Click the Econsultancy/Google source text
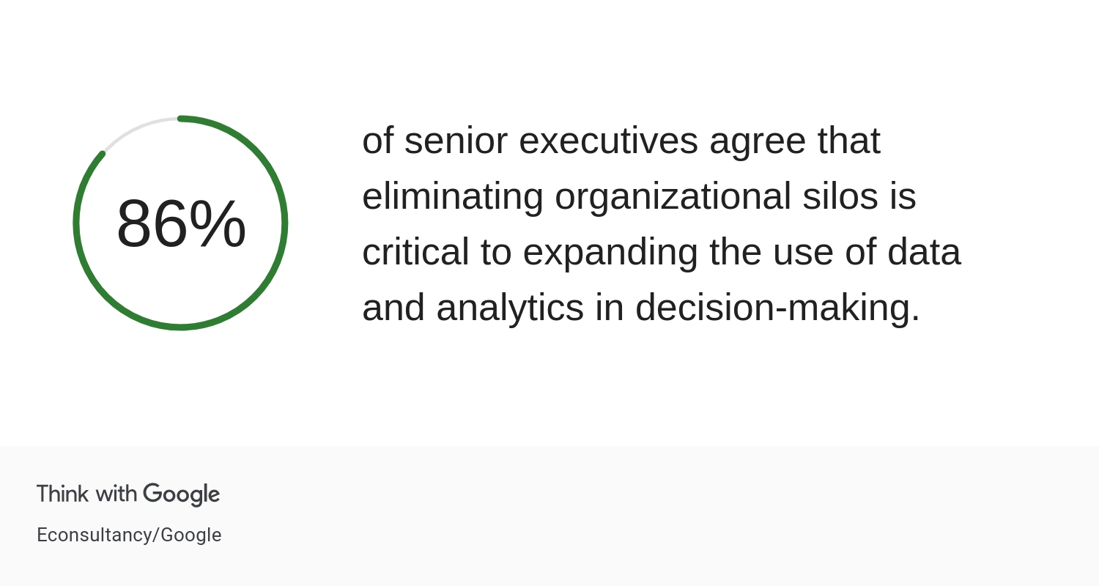The image size is (1099, 586). coord(129,535)
